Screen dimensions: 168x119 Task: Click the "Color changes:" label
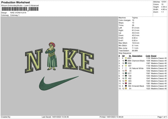click(x=125, y=20)
